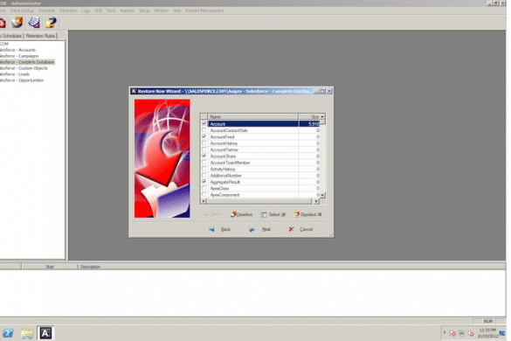511x341 pixels.
Task: Select Salesforce - Campaigns backup set
Action: click(x=19, y=56)
